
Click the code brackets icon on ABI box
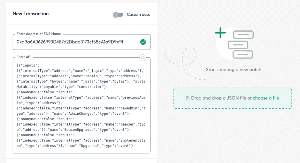[143, 58]
